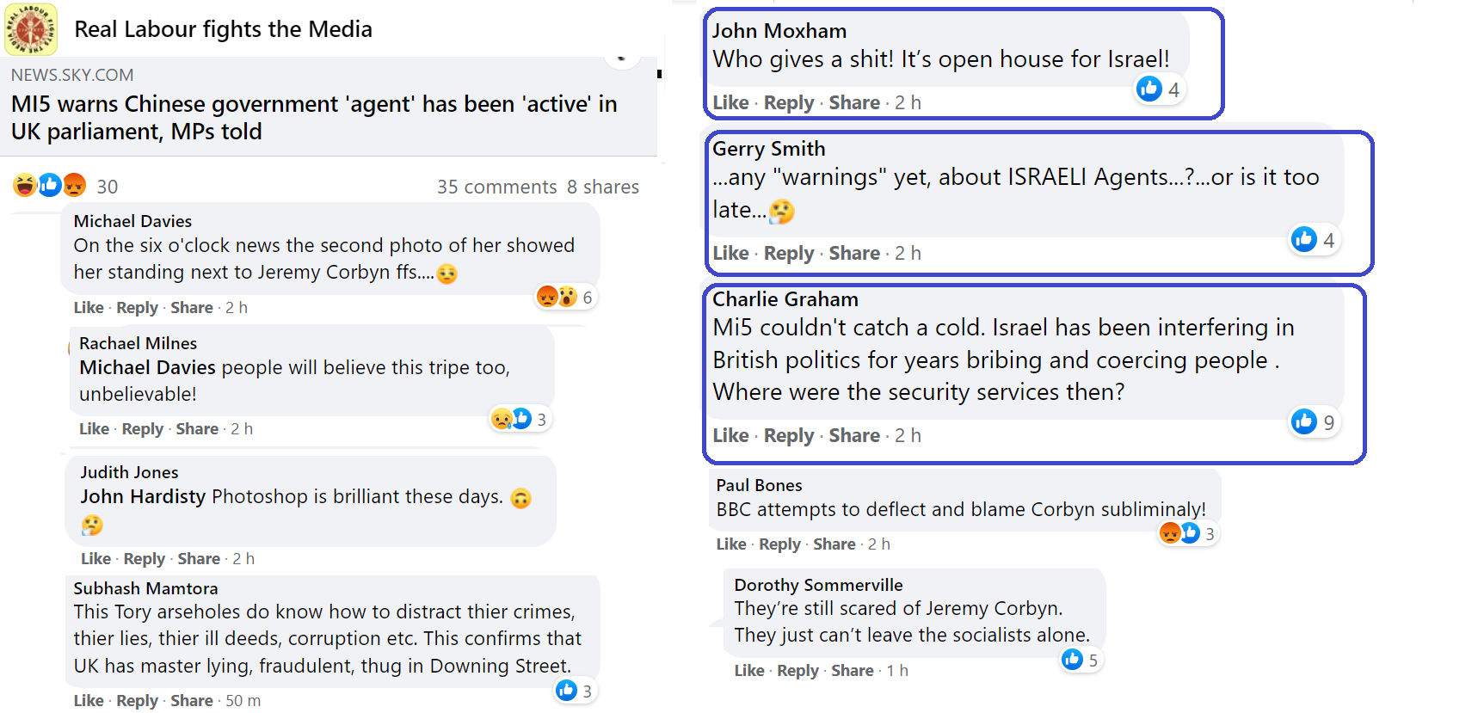Screen dimensions: 1478x713
Task: Open Judith Jones' profile name
Action: pyautogui.click(x=129, y=472)
